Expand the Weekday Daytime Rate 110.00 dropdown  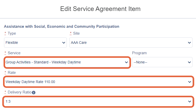[99, 82]
